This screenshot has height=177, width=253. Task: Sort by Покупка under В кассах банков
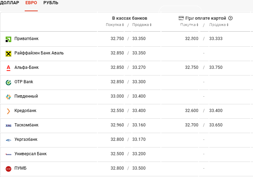click(115, 25)
